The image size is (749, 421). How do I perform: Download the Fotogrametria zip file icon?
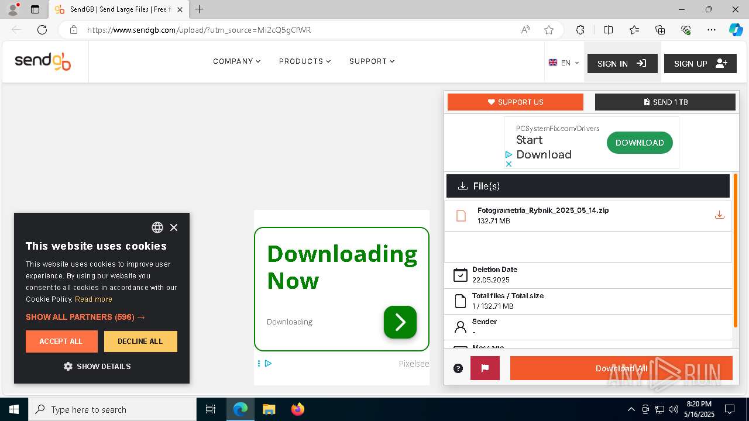click(x=720, y=215)
